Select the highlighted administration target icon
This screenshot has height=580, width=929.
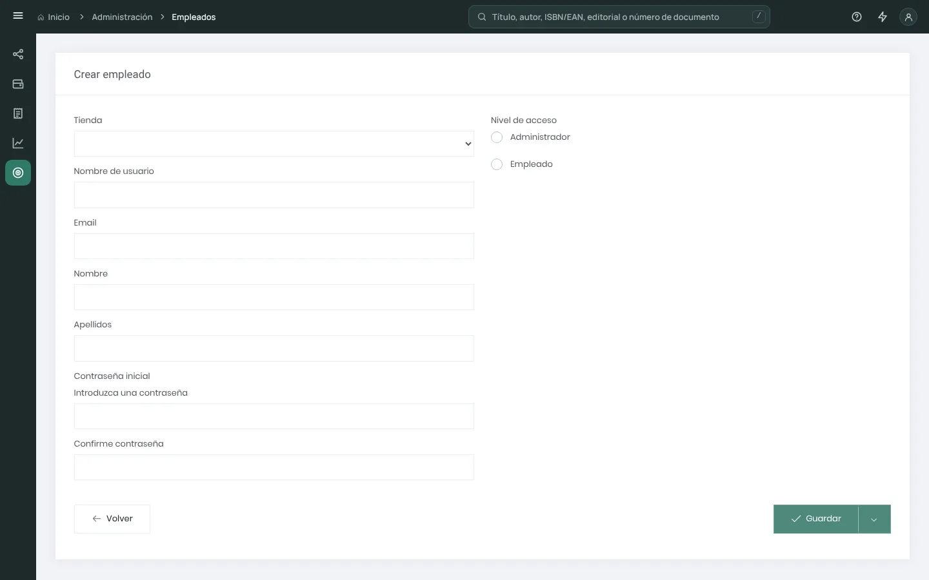(18, 173)
